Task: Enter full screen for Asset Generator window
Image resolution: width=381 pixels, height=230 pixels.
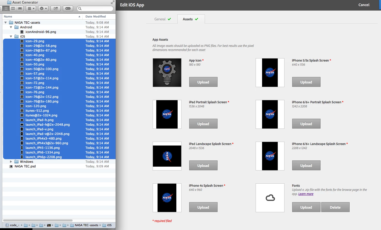Action: click(112, 2)
